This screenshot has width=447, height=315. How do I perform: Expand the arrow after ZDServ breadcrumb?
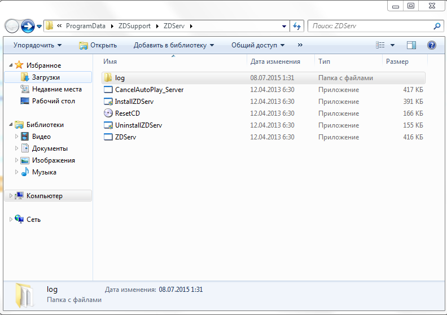point(191,26)
